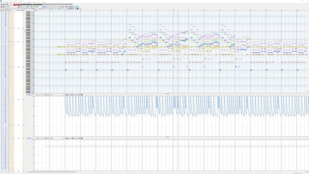The width and height of the screenshot is (309, 174).
Task: Click the rewind-to-start transport button
Action: 46,9
